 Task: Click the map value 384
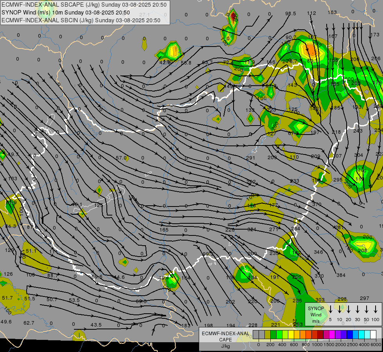(341, 275)
